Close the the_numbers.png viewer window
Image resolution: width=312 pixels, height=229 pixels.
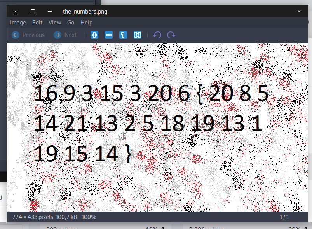click(x=16, y=11)
